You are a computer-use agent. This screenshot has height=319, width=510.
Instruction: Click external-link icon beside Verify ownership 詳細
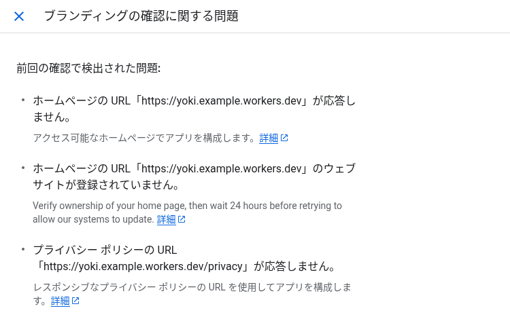(x=182, y=219)
